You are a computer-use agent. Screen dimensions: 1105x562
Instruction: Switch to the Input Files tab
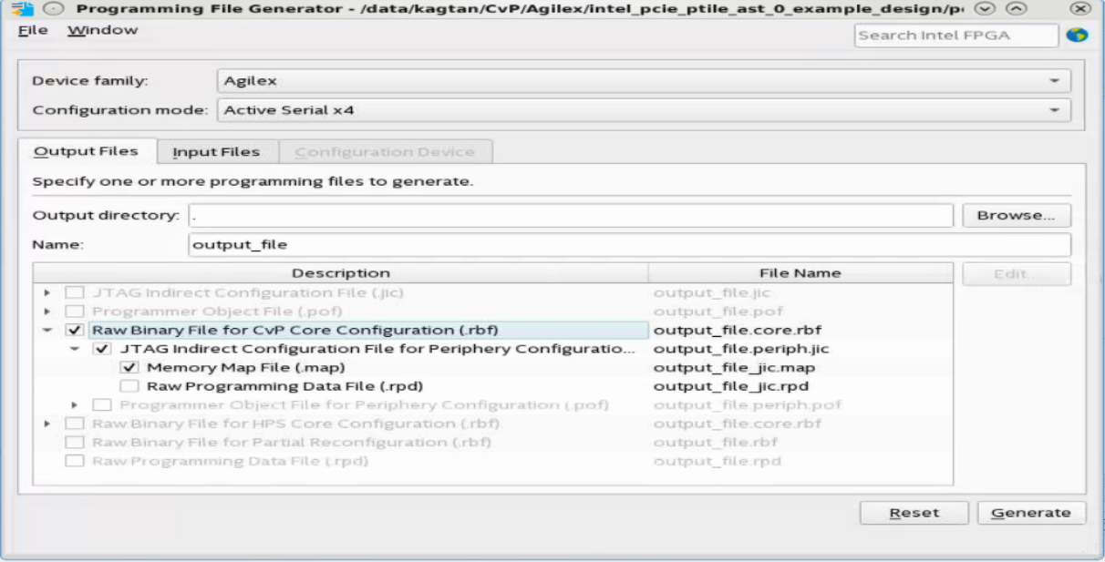pyautogui.click(x=216, y=151)
